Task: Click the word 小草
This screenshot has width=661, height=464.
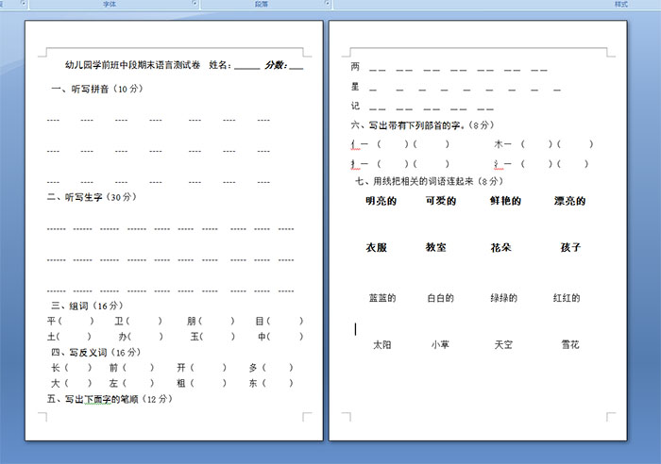Action: (x=440, y=345)
